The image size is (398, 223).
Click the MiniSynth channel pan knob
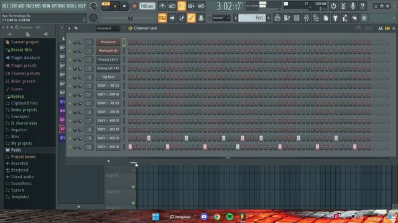coord(75,43)
